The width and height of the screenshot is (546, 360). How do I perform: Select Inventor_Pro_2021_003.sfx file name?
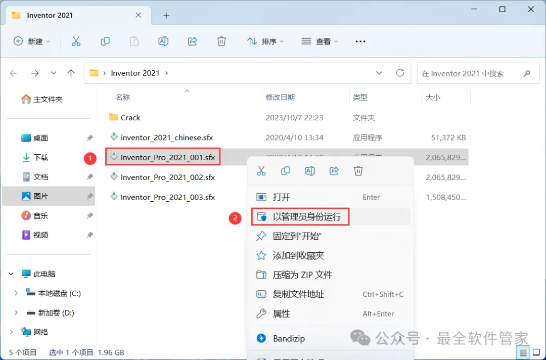point(168,197)
